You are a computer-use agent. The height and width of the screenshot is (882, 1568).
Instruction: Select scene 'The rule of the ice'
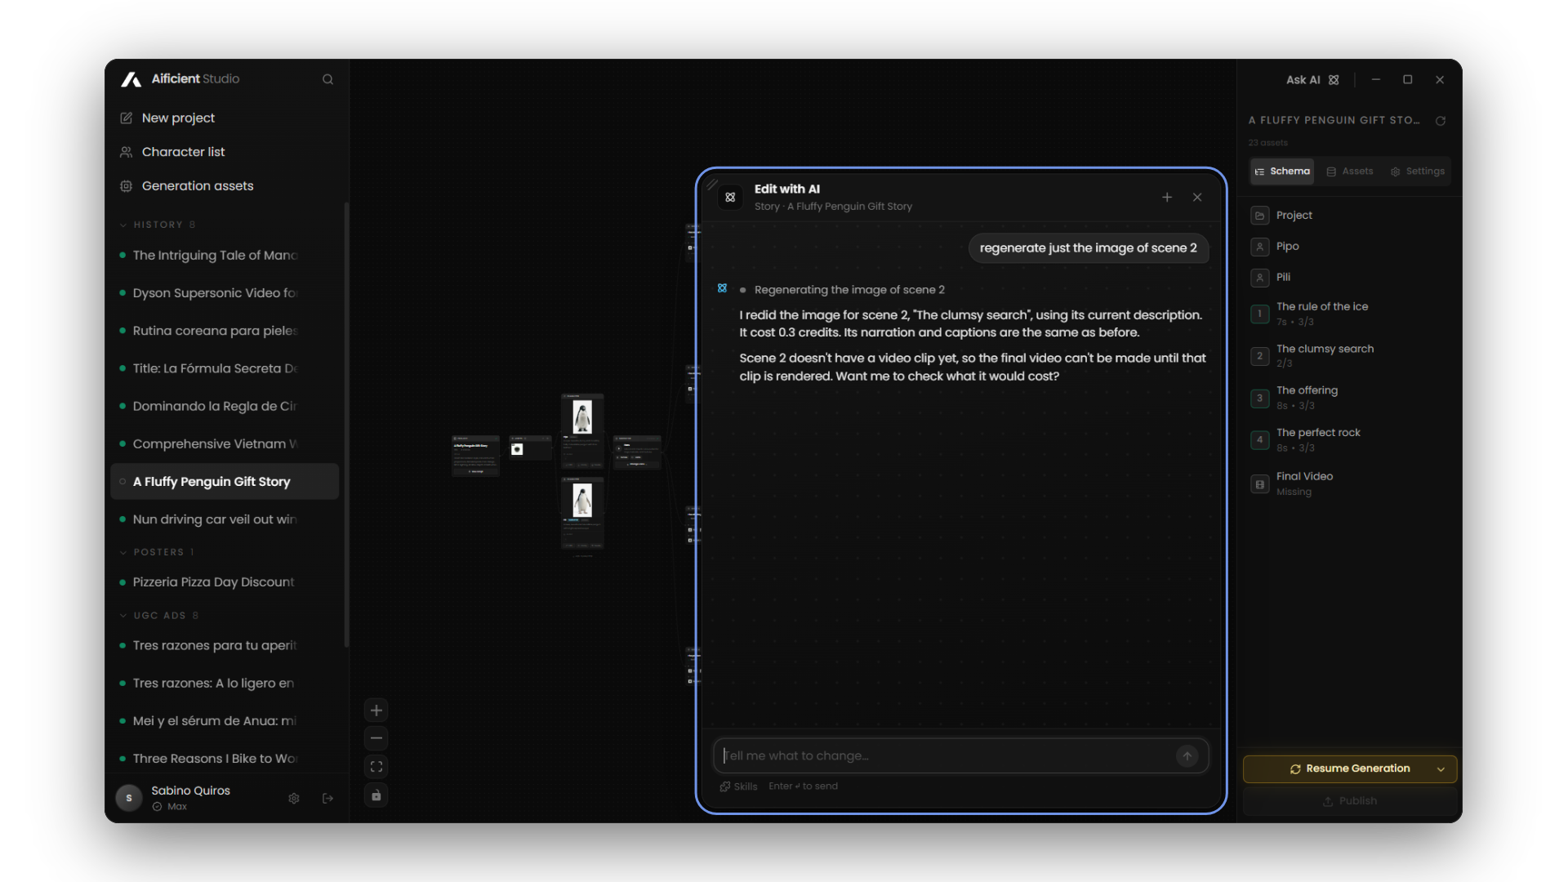coord(1349,314)
